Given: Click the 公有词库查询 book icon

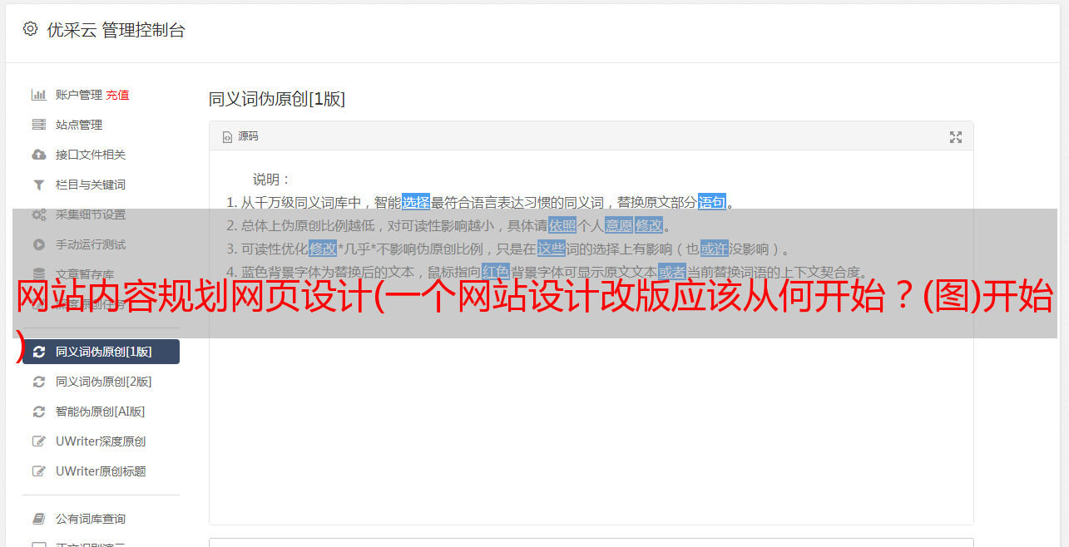Looking at the screenshot, I should (38, 519).
